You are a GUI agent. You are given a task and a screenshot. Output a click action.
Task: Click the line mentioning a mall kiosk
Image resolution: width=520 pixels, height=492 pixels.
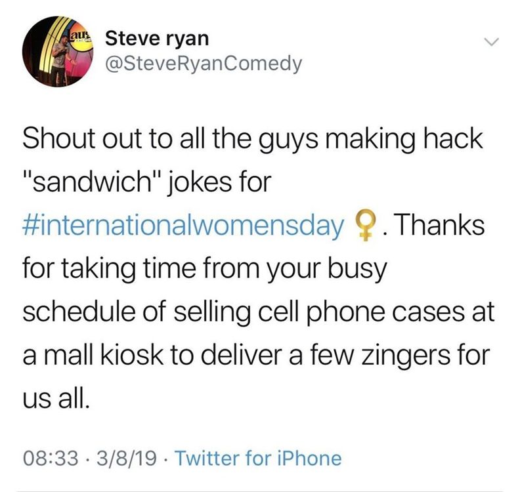coord(255,356)
